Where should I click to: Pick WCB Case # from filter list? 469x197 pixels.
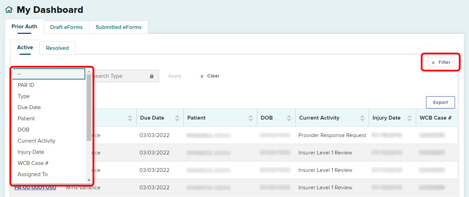point(31,163)
